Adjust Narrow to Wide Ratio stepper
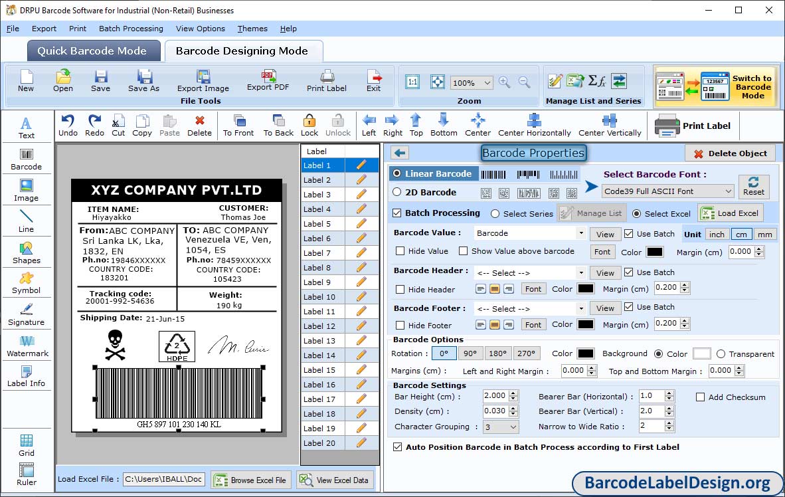Image resolution: width=785 pixels, height=497 pixels. point(669,427)
